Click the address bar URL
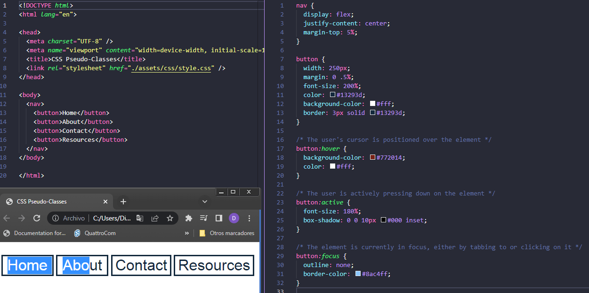Viewport: 589px width, 293px height. pos(112,218)
